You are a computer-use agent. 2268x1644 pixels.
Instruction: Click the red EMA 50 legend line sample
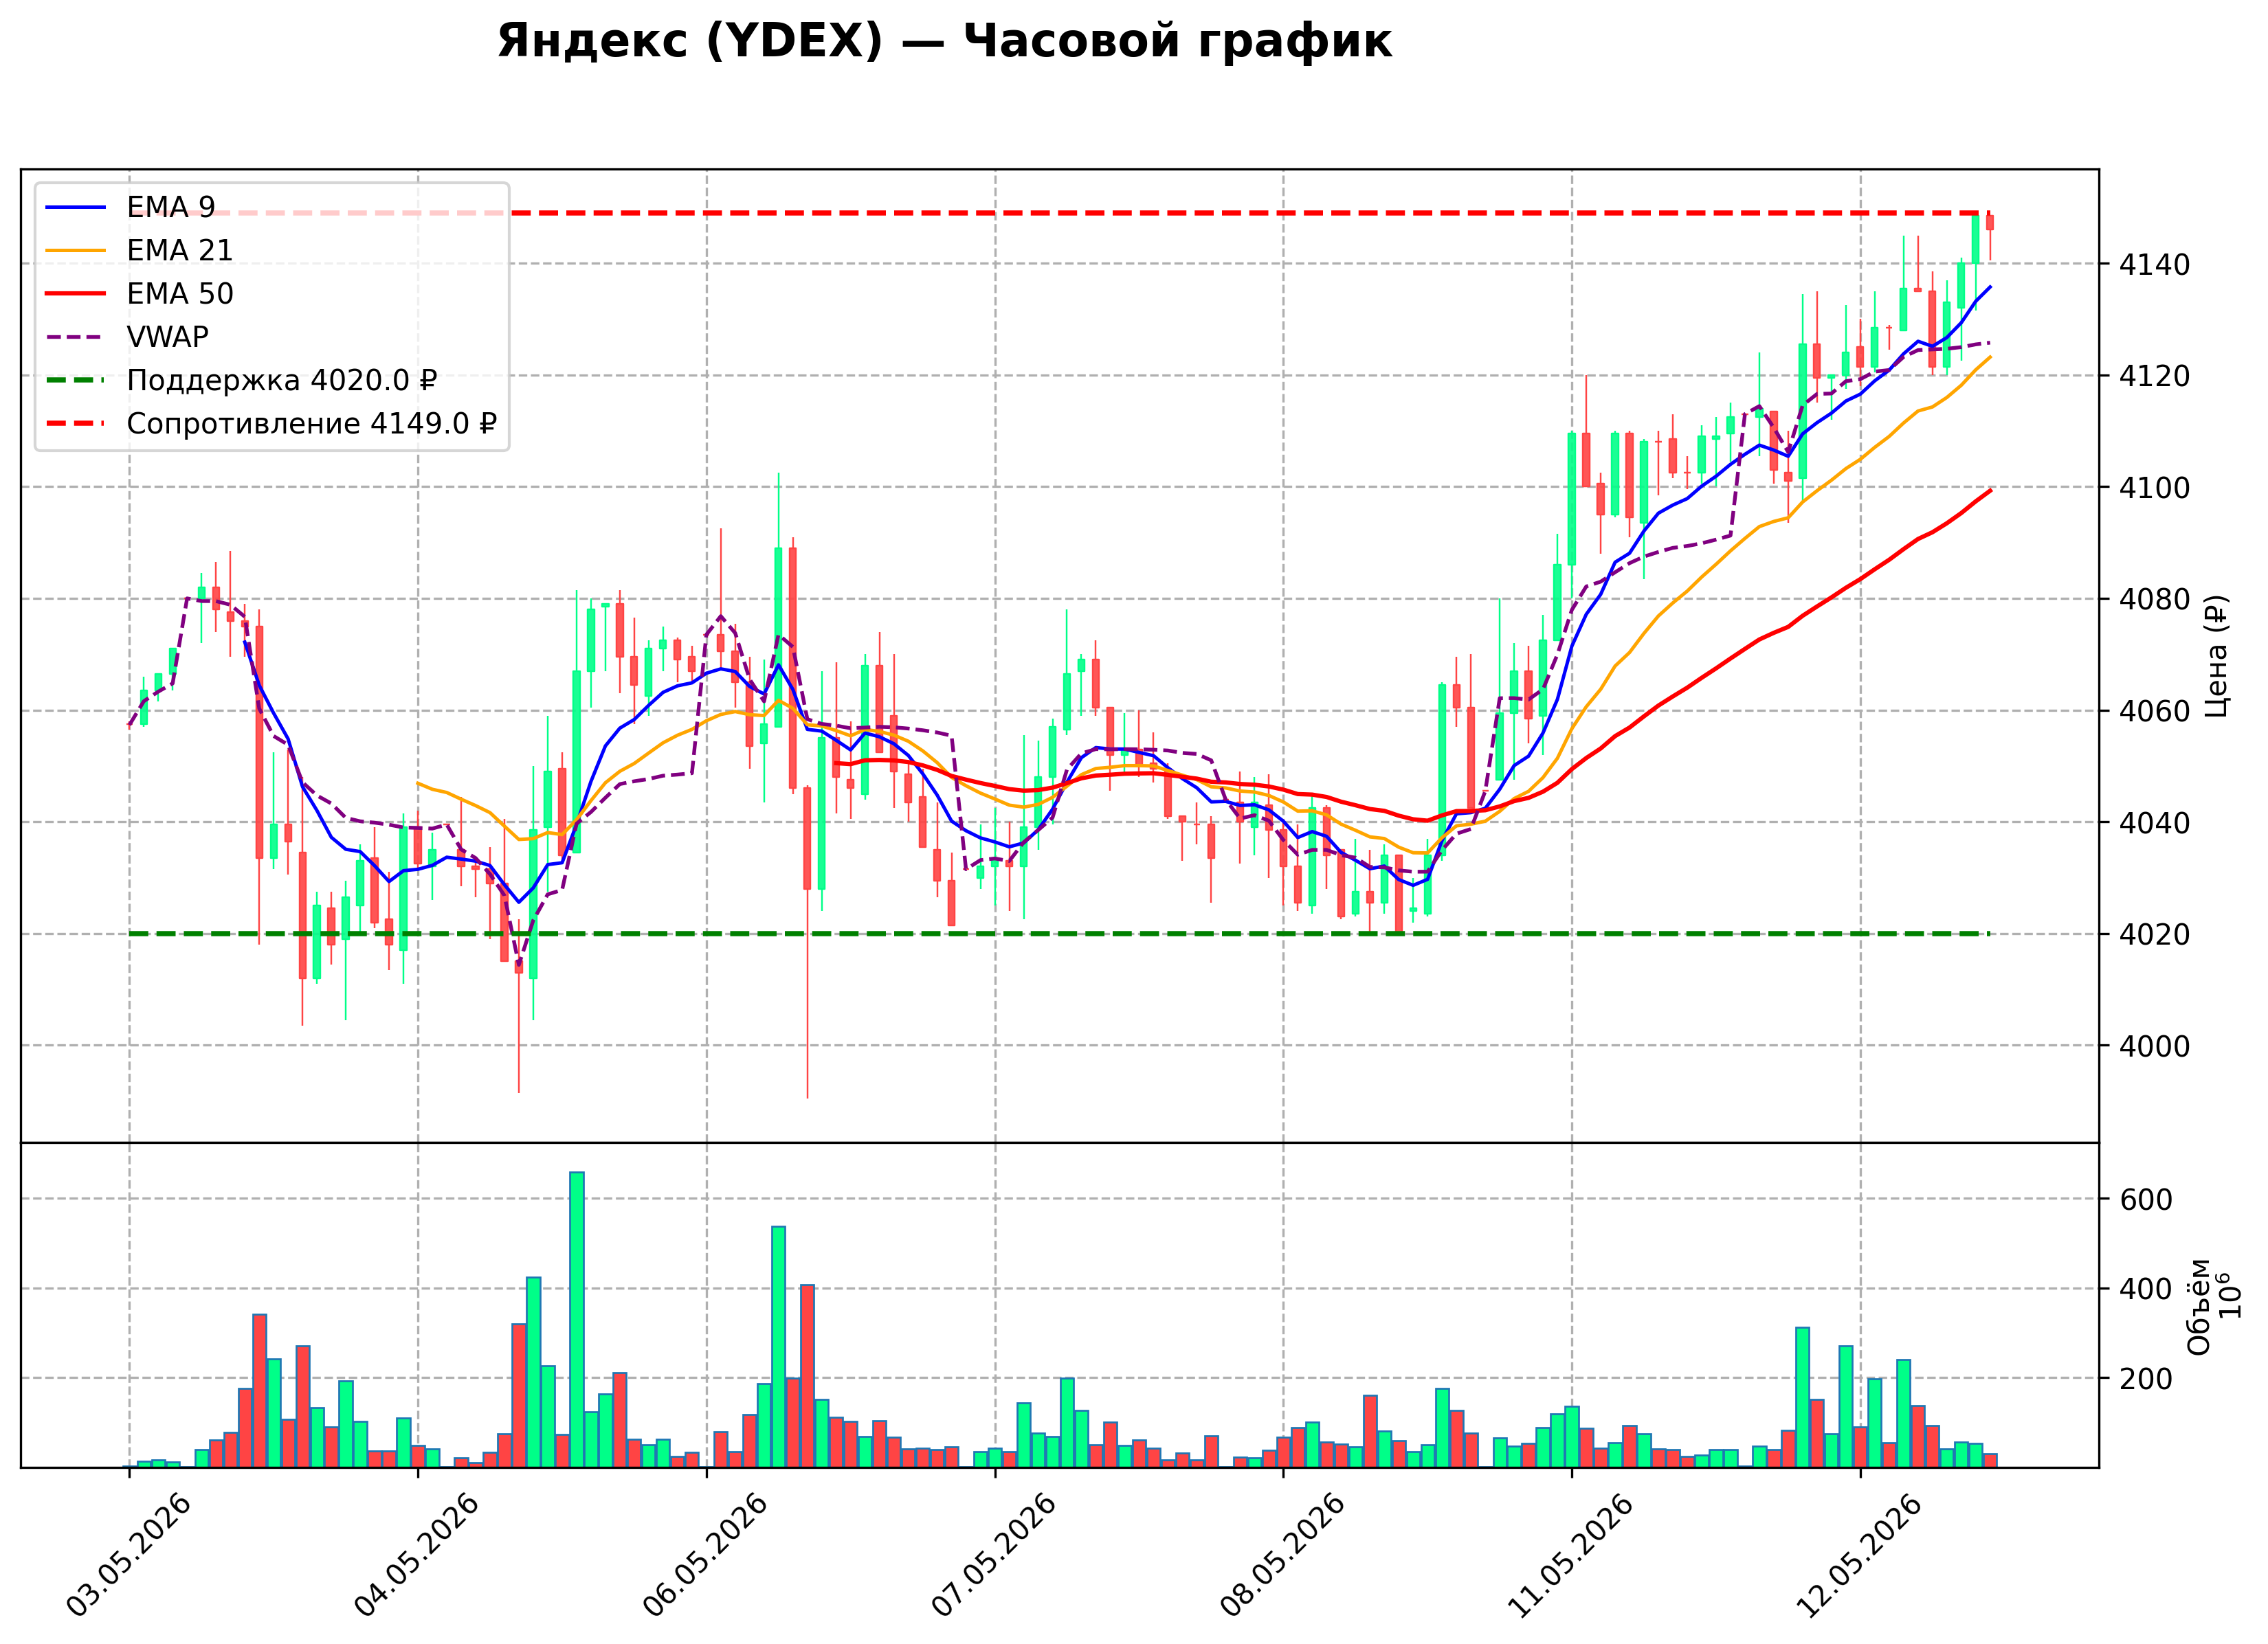coord(75,294)
